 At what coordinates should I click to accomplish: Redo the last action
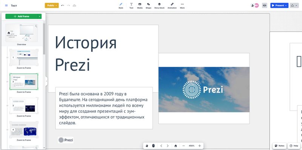click(x=68, y=6)
